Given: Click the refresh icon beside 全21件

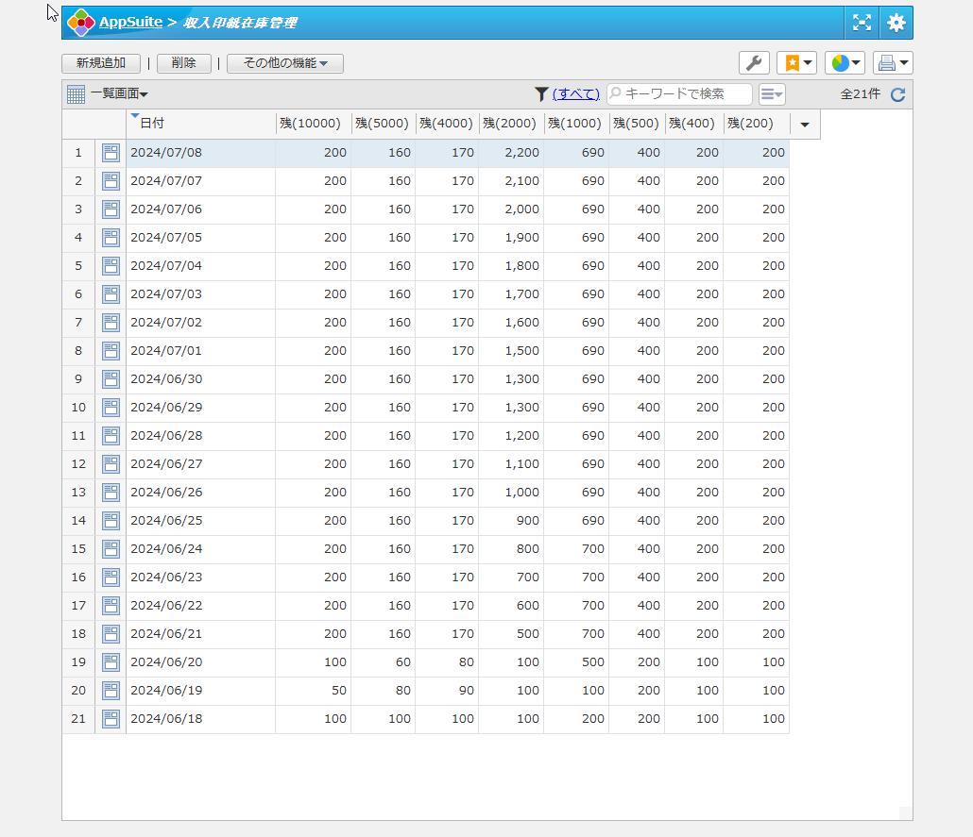Looking at the screenshot, I should (897, 94).
